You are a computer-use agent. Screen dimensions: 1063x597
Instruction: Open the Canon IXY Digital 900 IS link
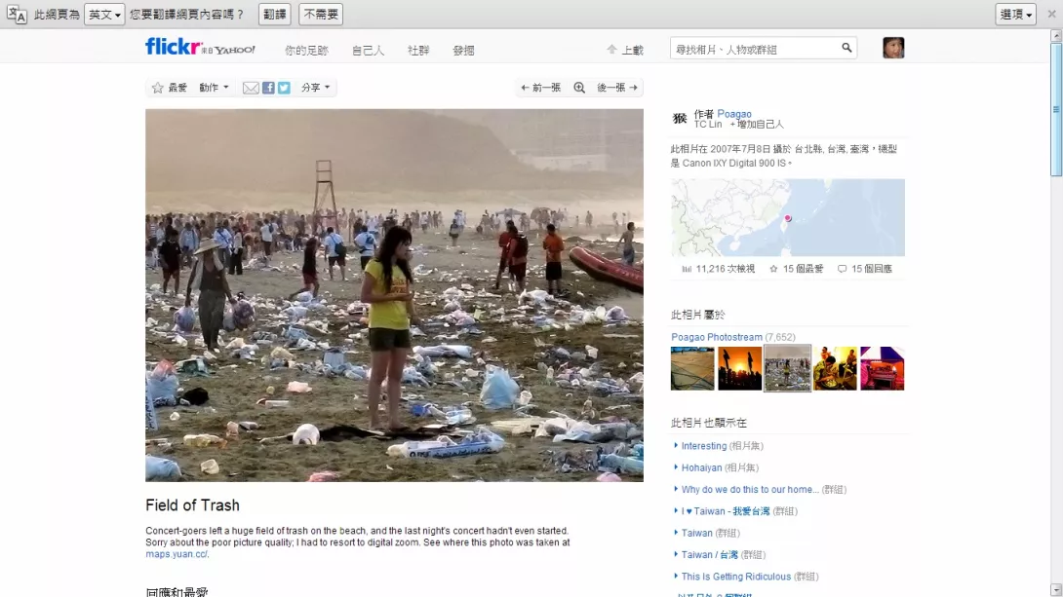734,163
